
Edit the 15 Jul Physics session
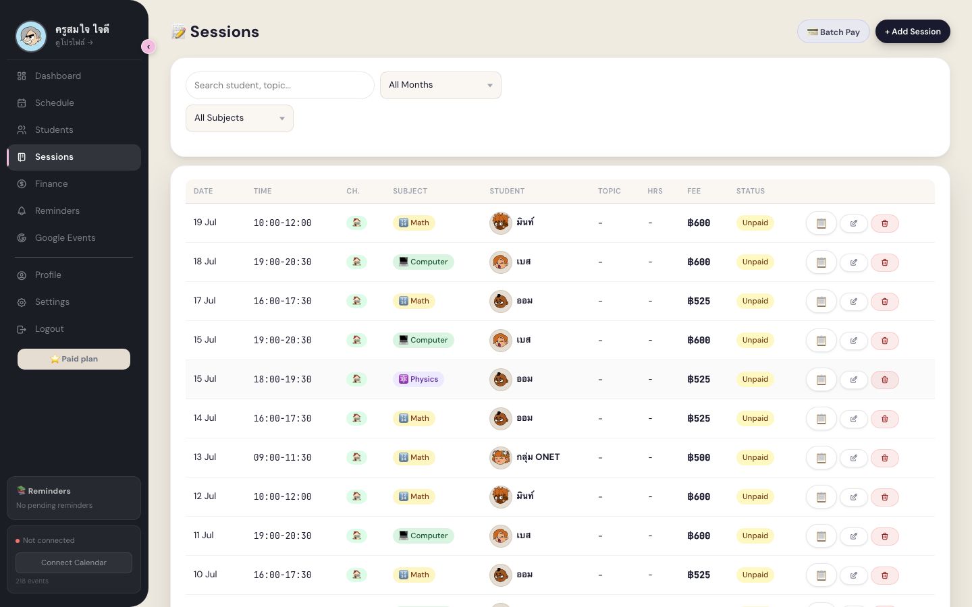[x=853, y=380]
